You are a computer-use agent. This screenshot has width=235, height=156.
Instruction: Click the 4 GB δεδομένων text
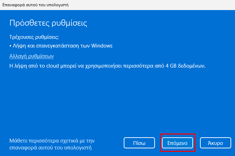pos(185,66)
